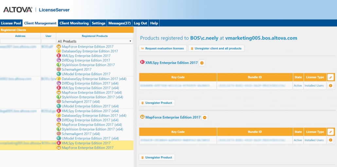
Task: Click Installed Users in XMLSpy license row
Action: [x=314, y=85]
